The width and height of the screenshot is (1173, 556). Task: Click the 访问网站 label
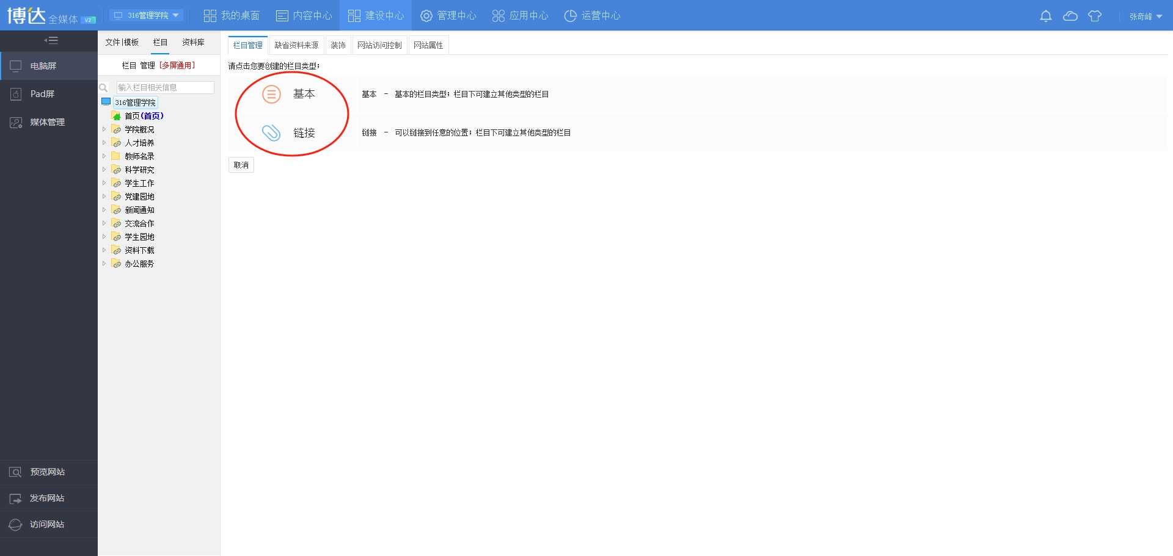coord(48,524)
